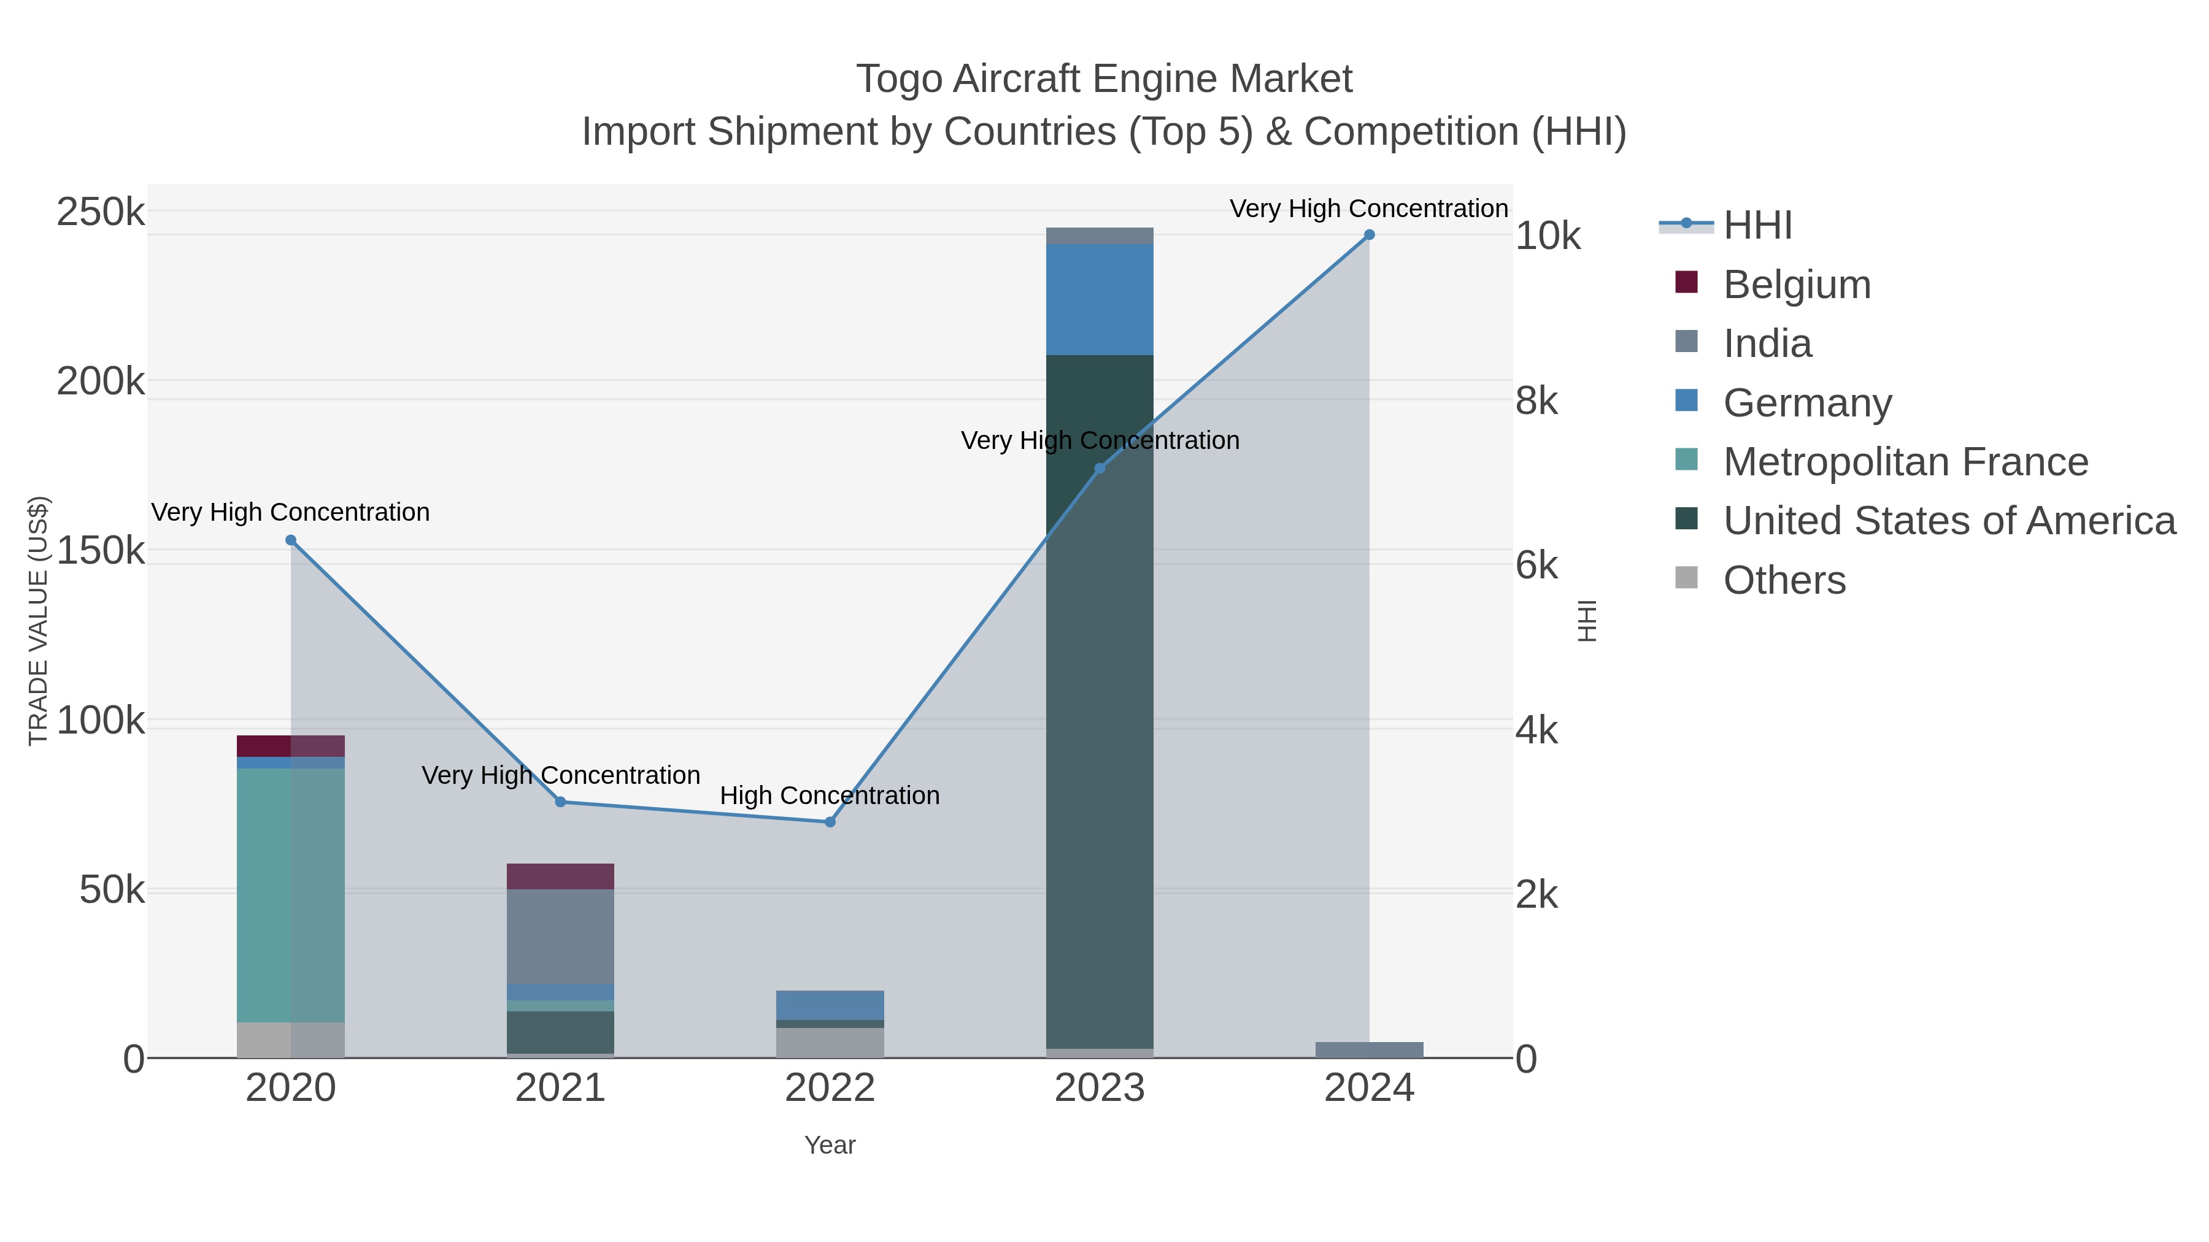Click the 2023 Very High Concentration annotation
The width and height of the screenshot is (2209, 1242).
pos(1100,440)
